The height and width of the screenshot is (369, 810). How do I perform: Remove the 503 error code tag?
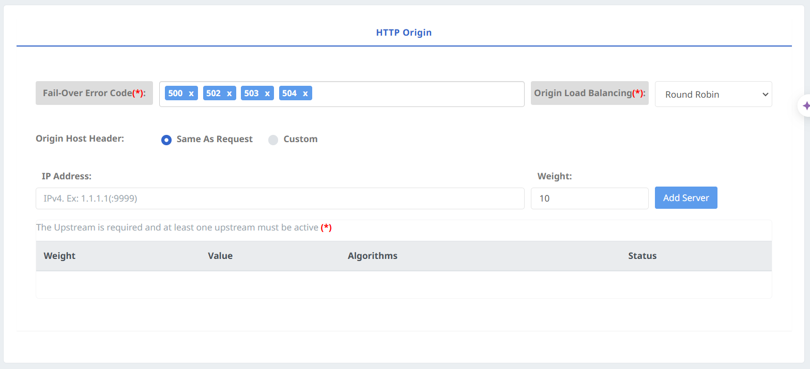[x=267, y=94]
